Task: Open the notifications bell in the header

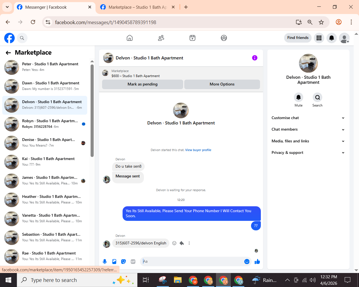Action: [x=332, y=38]
